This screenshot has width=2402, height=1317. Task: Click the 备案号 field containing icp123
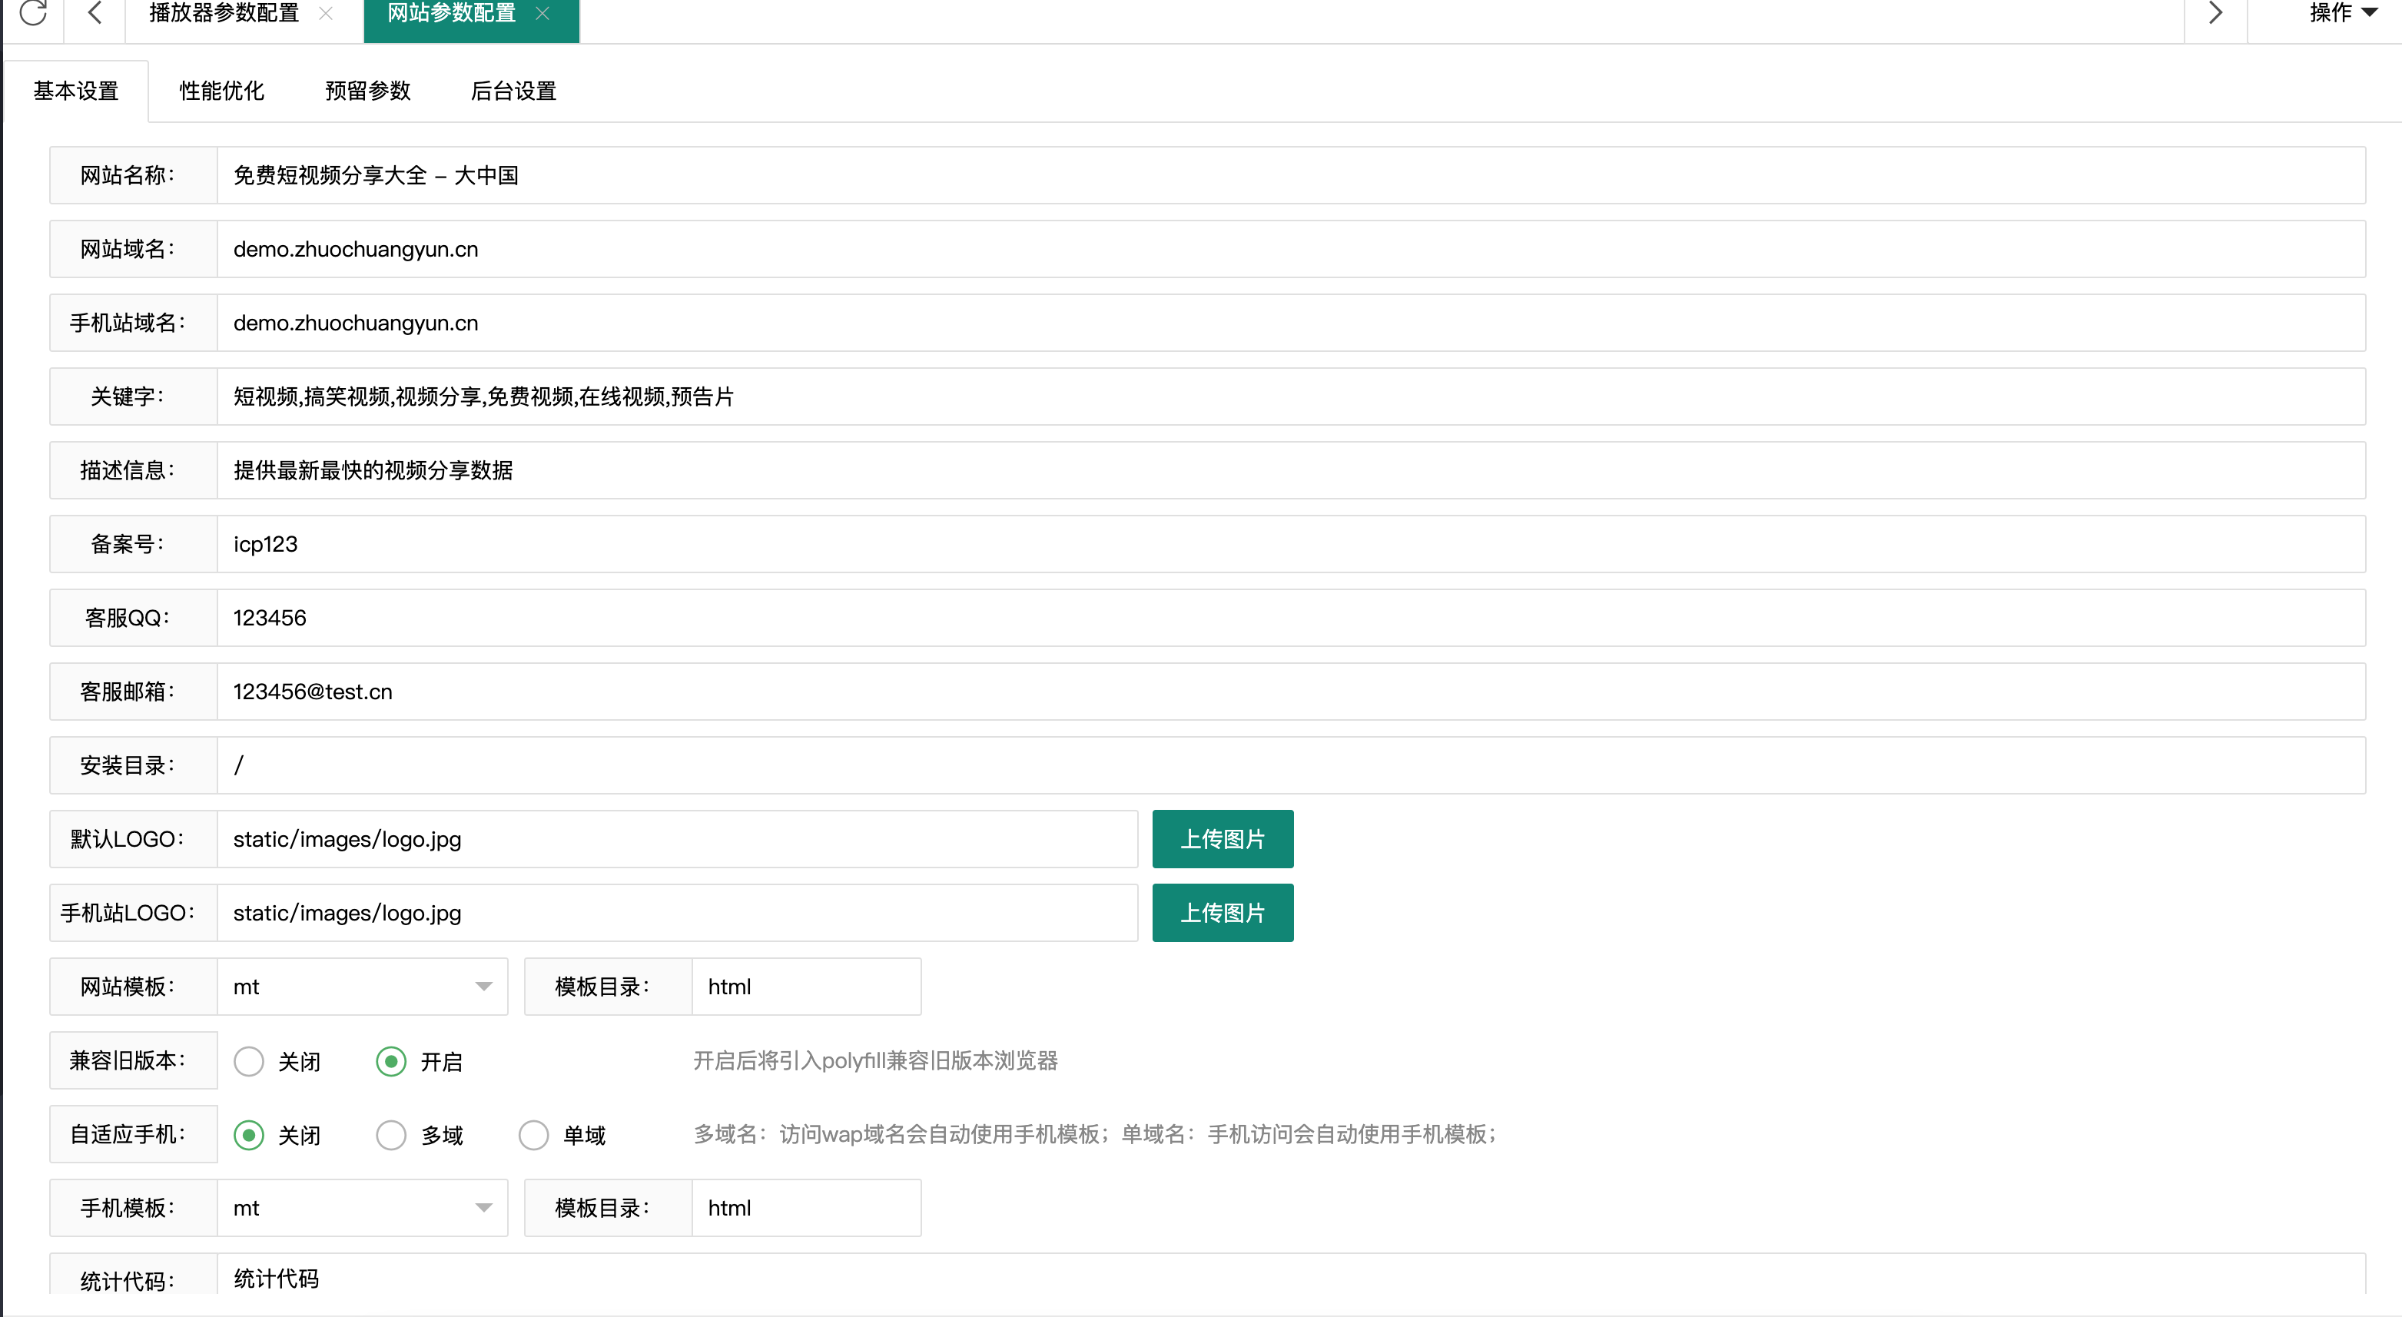tap(1292, 544)
